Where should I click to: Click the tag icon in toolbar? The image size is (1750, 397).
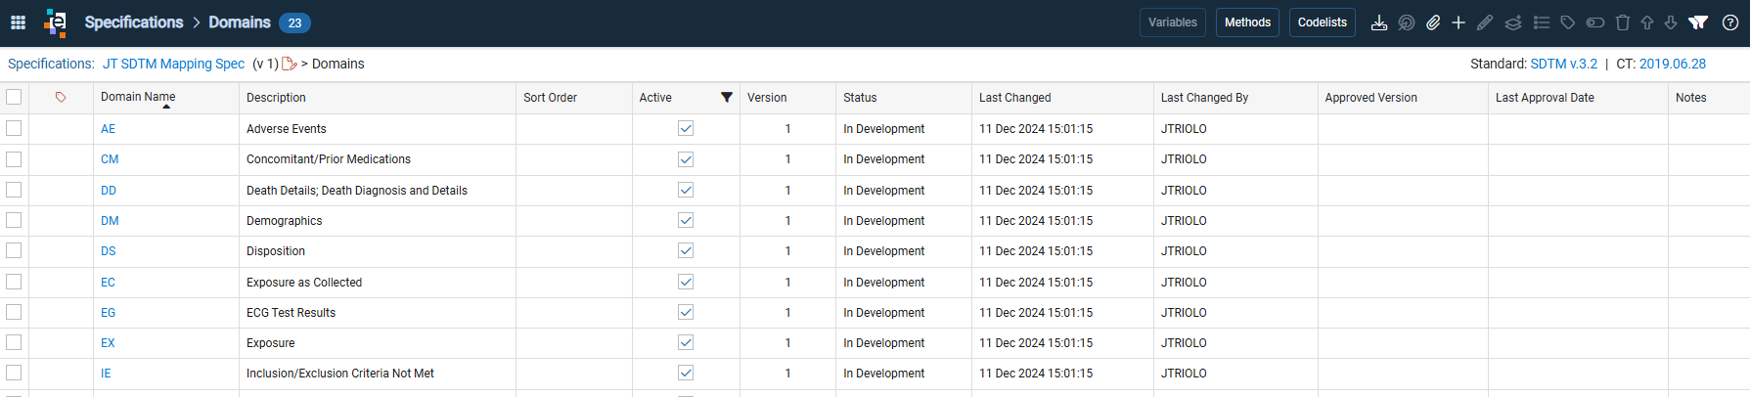1568,22
